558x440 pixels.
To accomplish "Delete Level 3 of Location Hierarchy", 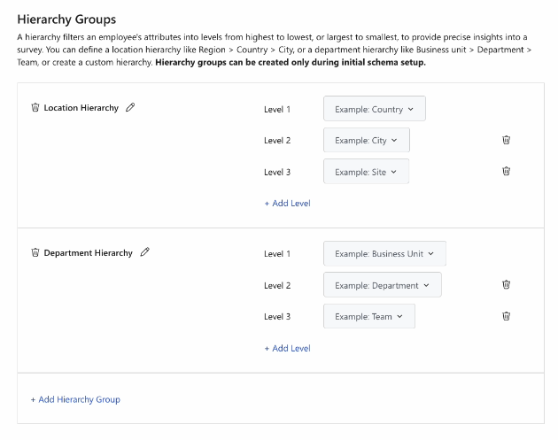I will click(506, 171).
